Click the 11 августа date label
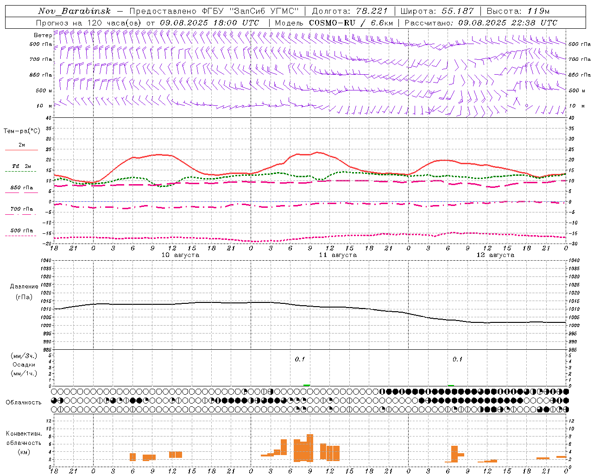This screenshot has width=593, height=475. pos(338,255)
